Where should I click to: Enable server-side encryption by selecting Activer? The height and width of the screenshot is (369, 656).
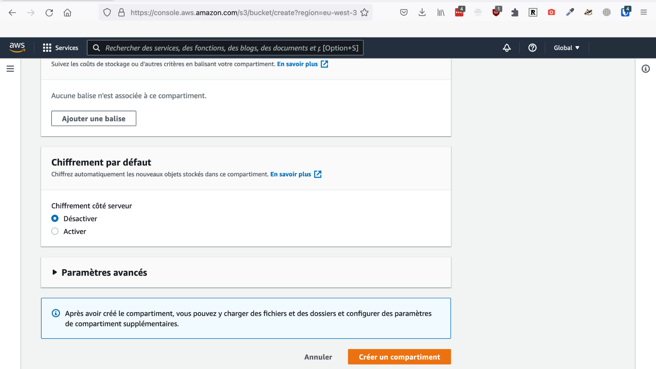(x=55, y=231)
